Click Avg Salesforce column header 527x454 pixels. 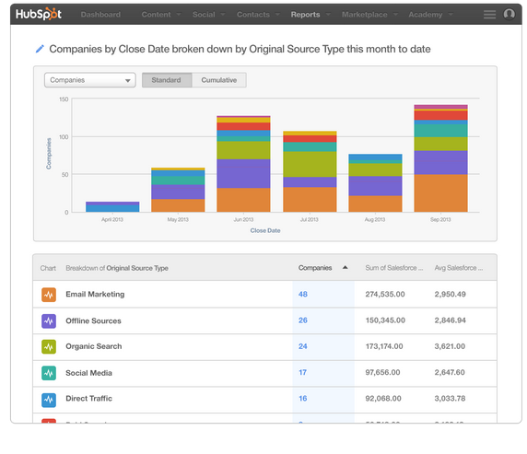coord(459,268)
